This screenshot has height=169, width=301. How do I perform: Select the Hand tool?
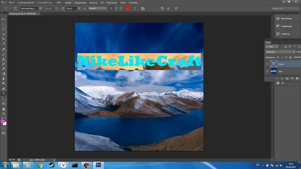pyautogui.click(x=3, y=109)
